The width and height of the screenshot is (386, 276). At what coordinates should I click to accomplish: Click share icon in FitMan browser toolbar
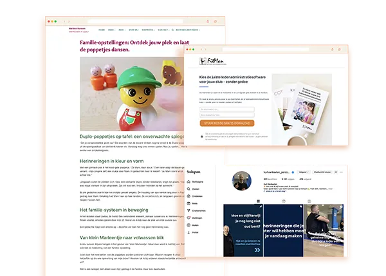click(x=332, y=50)
